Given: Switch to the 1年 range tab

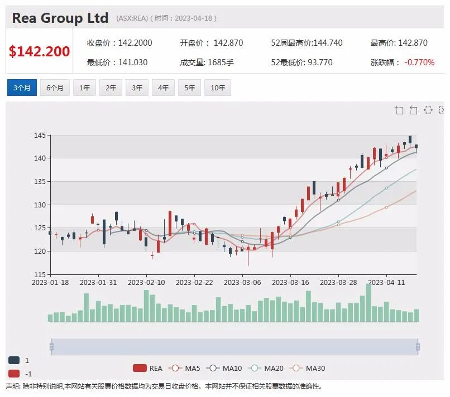Looking at the screenshot, I should click(x=84, y=88).
